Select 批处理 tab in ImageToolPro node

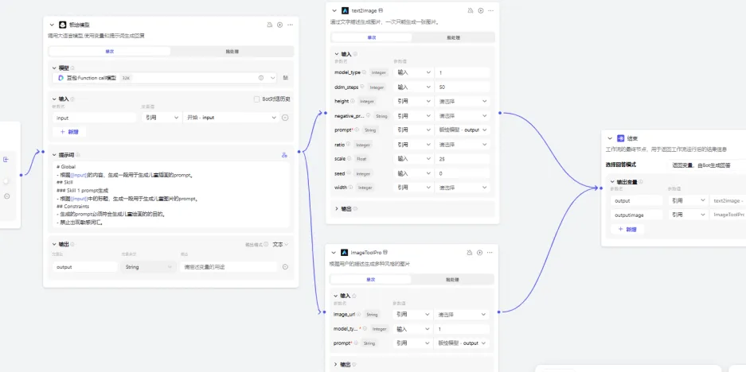coord(452,279)
